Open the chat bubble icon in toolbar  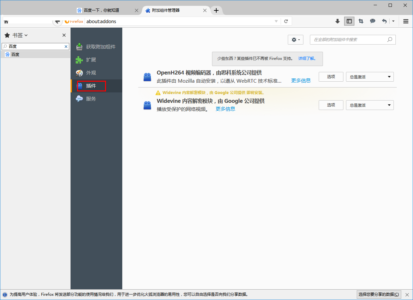click(373, 21)
